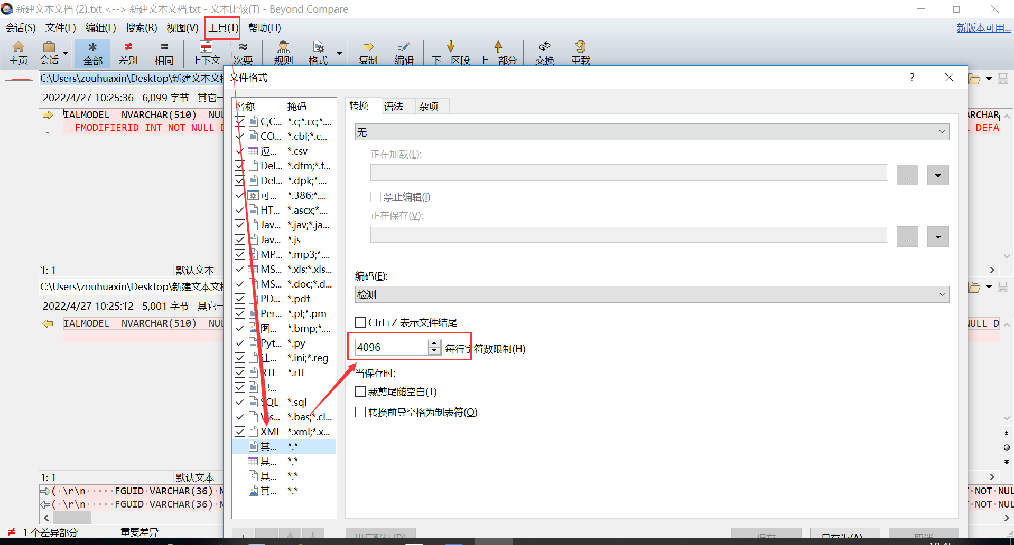
Task: Close the 文件格式 dialog
Action: point(949,78)
